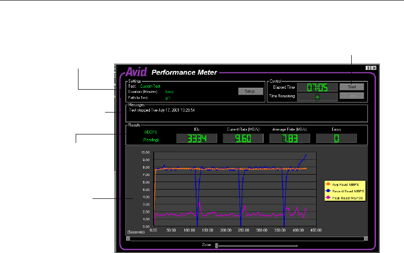This screenshot has height=253, width=404.
Task: Click the (Seconds) axis label
Action: tap(136, 232)
